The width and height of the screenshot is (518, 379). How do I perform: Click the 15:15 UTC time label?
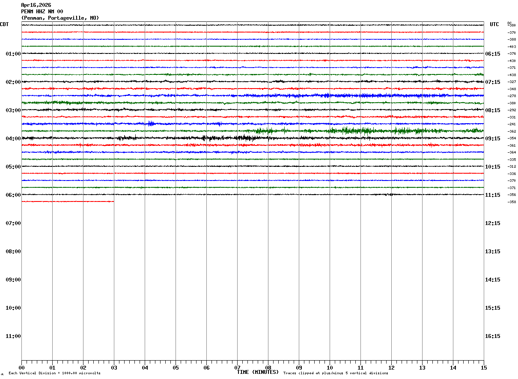pos(493,308)
